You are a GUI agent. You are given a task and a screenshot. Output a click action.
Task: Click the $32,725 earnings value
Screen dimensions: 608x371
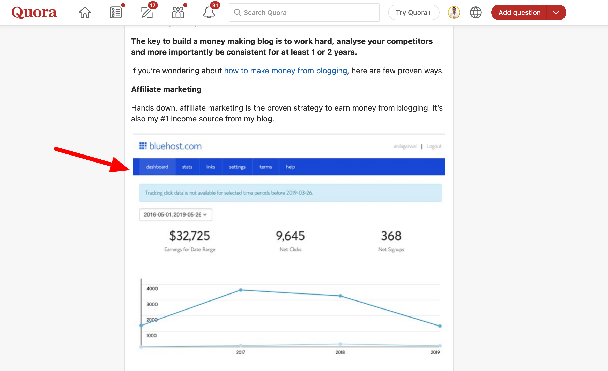point(190,236)
